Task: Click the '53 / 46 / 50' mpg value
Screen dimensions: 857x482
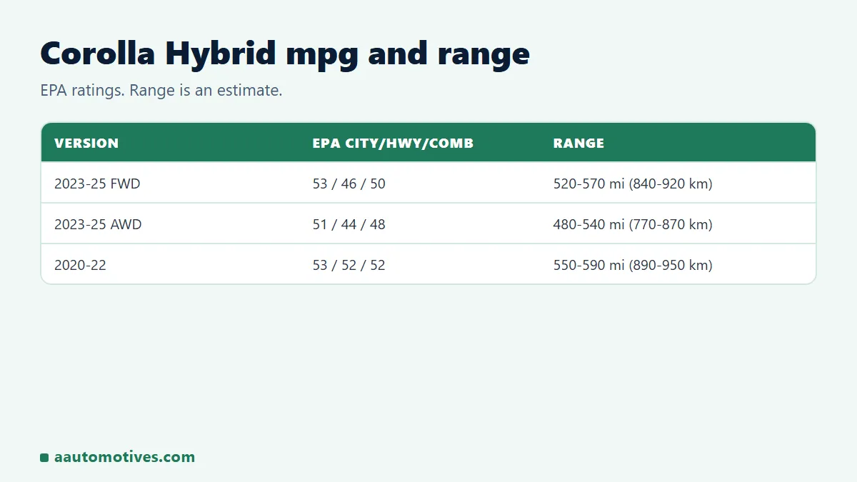Action: [349, 184]
